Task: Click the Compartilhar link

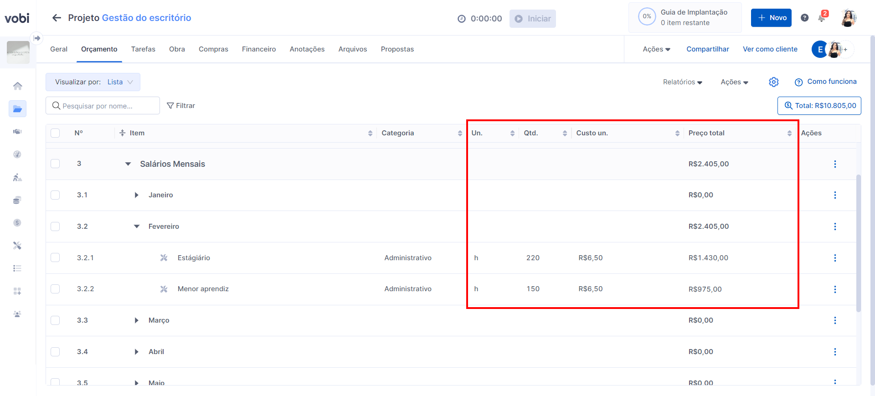Action: pyautogui.click(x=708, y=49)
